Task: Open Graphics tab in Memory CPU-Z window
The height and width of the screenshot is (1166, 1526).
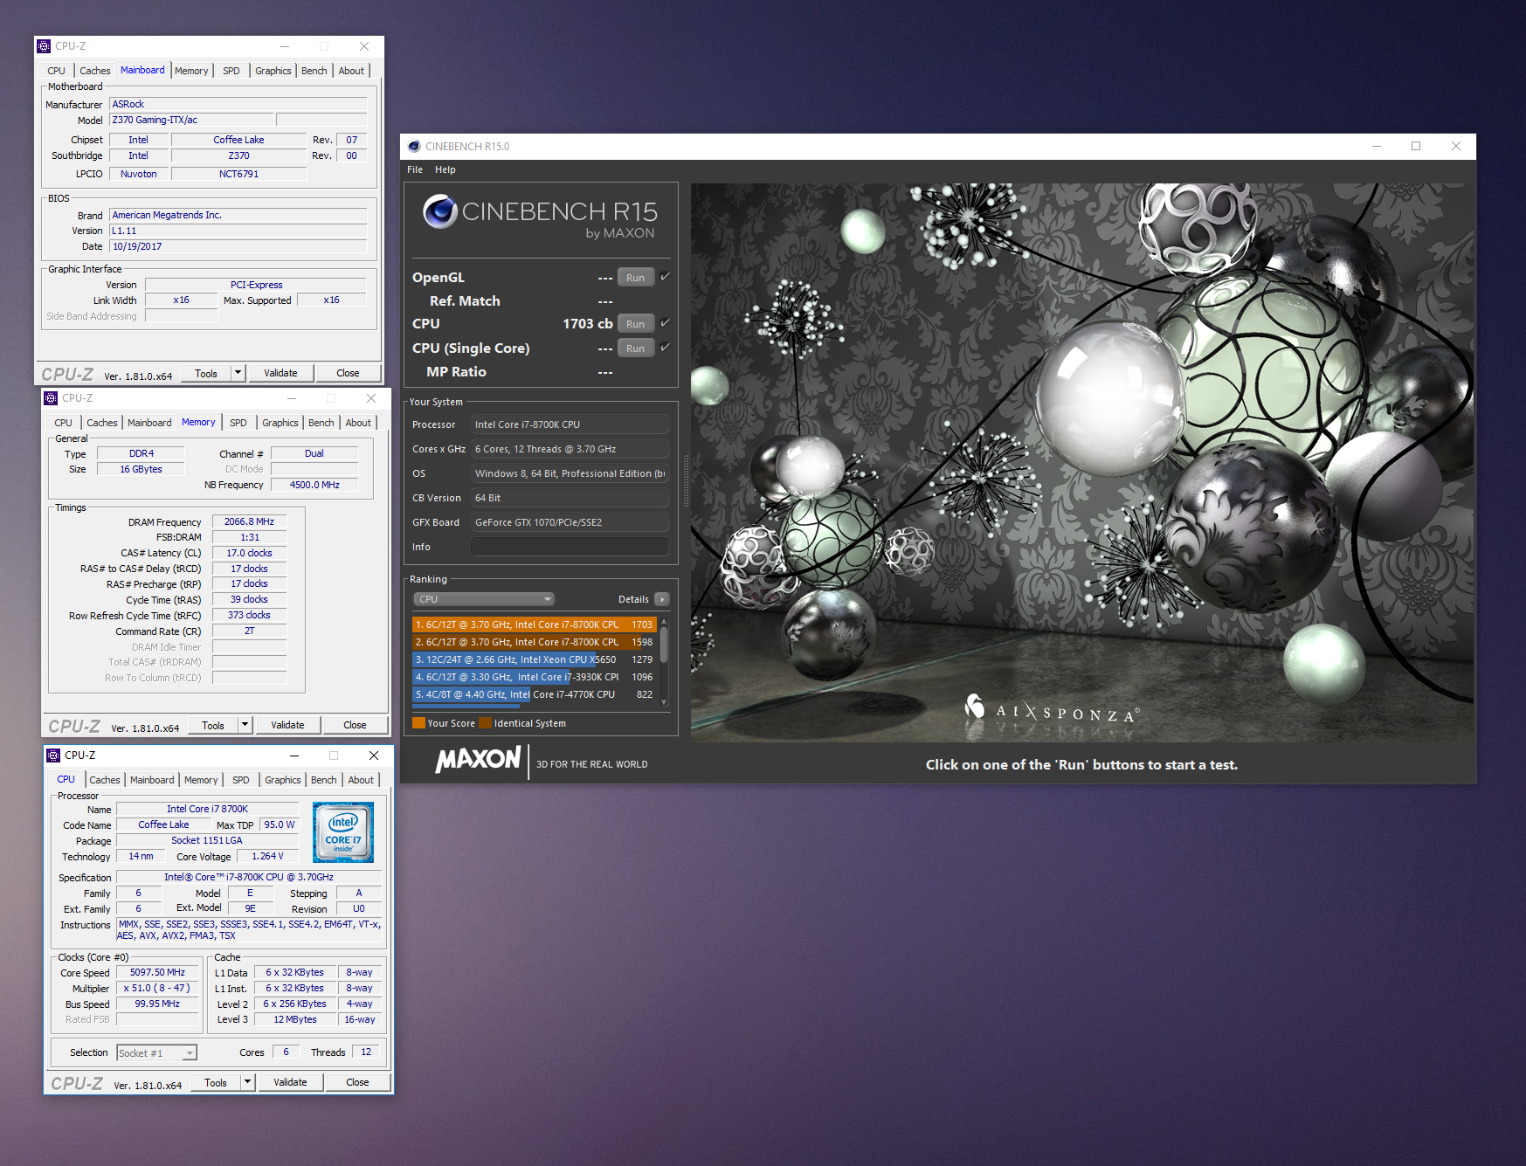Action: [280, 423]
